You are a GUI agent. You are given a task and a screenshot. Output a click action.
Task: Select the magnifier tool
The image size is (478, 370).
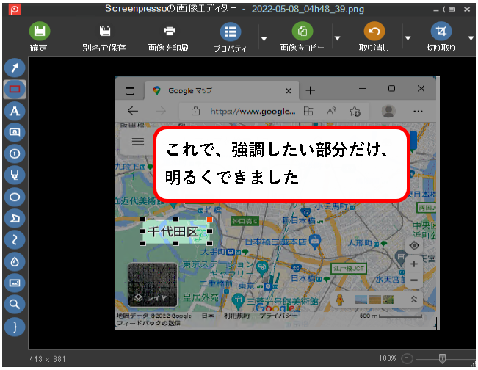[x=15, y=305]
